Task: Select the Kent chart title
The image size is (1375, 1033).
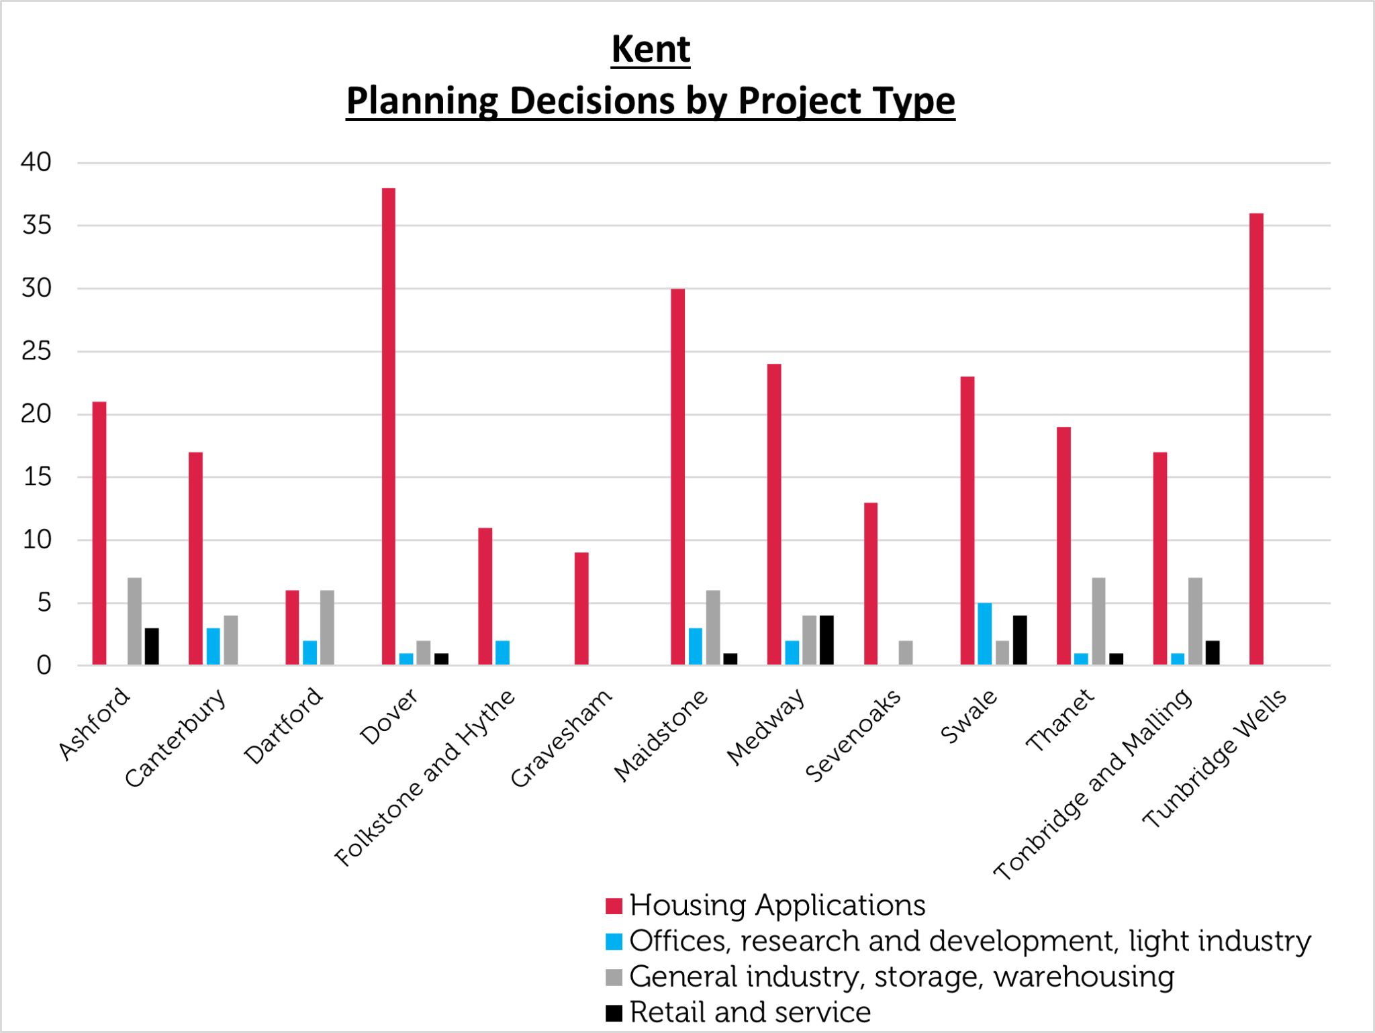Action: [650, 48]
